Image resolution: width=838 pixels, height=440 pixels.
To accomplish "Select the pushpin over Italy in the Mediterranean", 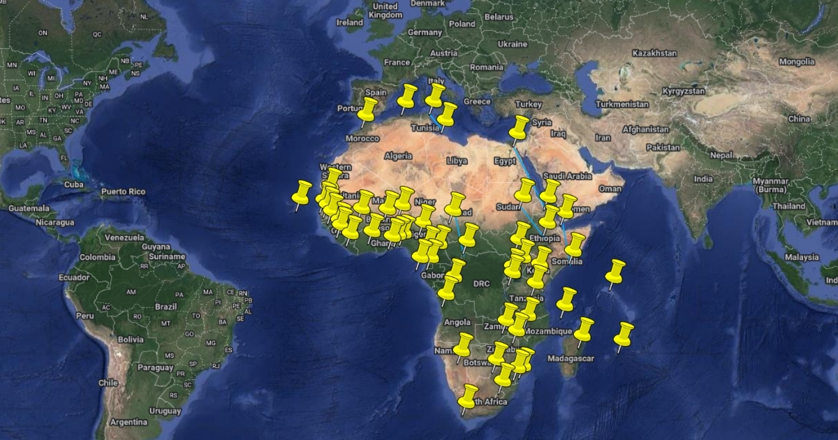I will [x=436, y=95].
